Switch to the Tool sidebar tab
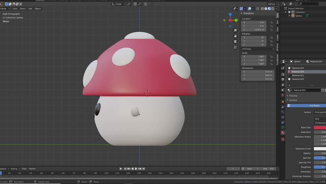 pos(277,22)
